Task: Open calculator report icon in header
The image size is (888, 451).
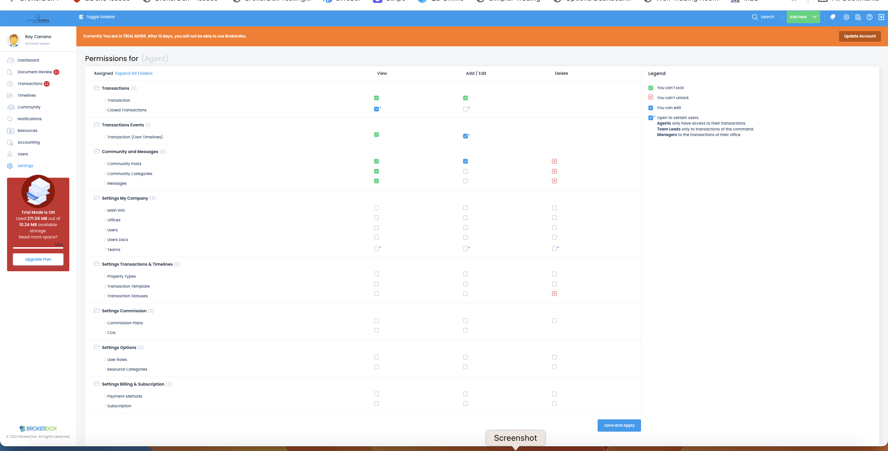Action: 858,17
